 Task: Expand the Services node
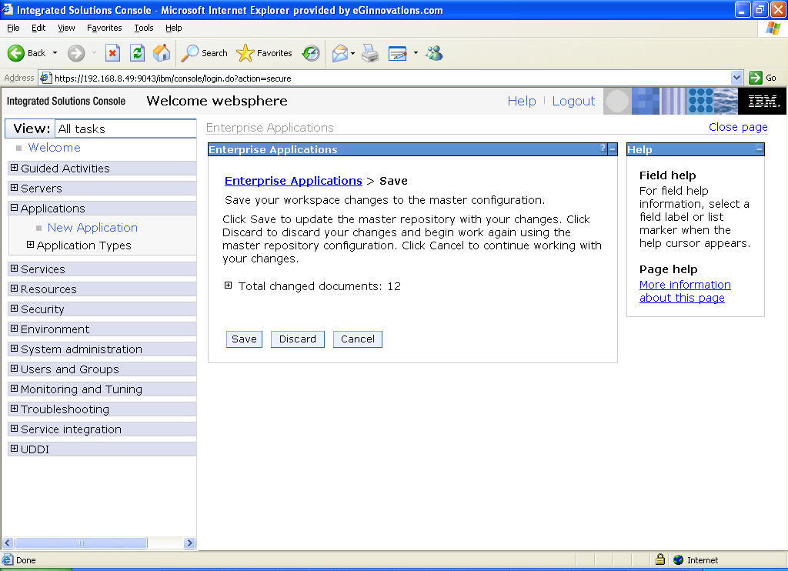pyautogui.click(x=14, y=269)
